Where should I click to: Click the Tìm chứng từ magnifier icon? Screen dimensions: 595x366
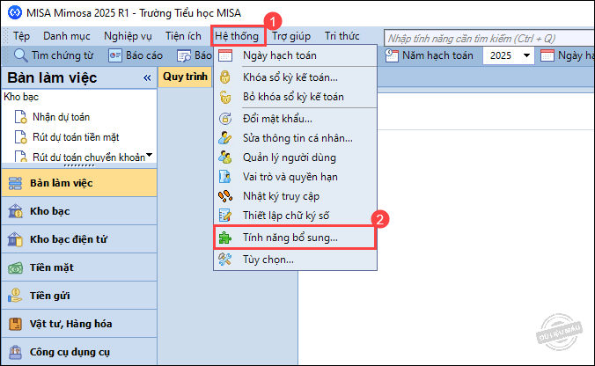coord(20,55)
